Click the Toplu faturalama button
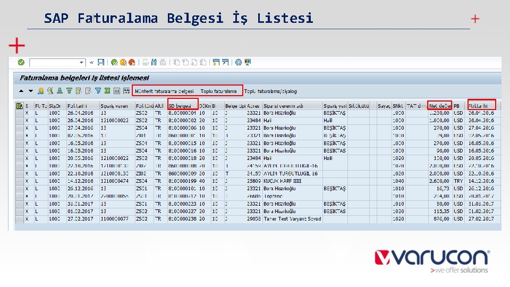Screen dimensions: 510x287 click(x=218, y=91)
